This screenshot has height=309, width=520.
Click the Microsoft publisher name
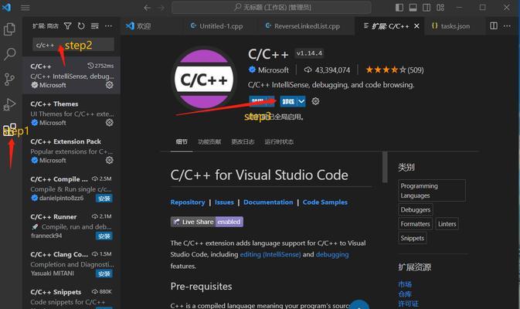click(x=274, y=70)
